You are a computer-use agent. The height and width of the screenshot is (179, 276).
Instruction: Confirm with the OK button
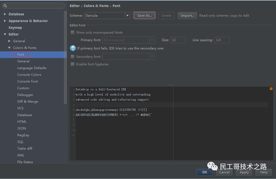pyautogui.click(x=204, y=172)
